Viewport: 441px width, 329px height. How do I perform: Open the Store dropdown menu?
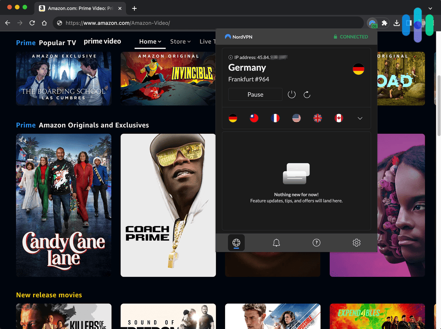pyautogui.click(x=180, y=41)
